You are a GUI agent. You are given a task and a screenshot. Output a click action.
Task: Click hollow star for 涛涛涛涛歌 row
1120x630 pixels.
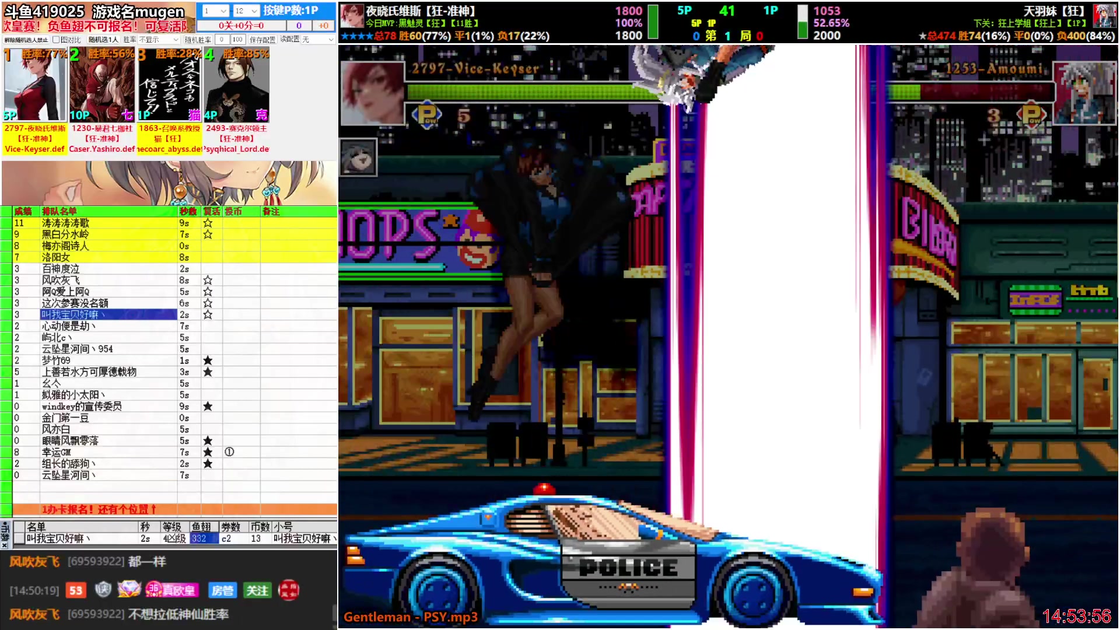[208, 223]
